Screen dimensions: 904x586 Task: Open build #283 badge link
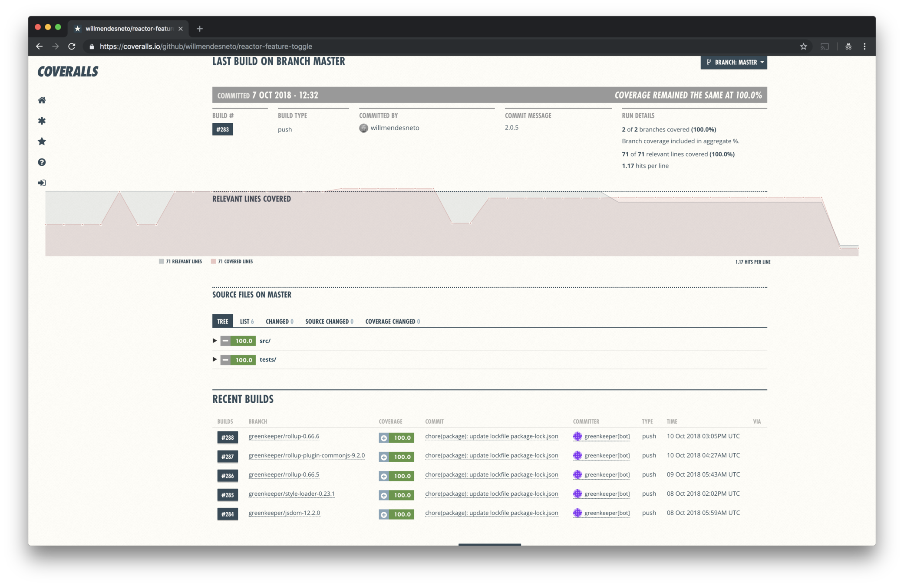222,129
